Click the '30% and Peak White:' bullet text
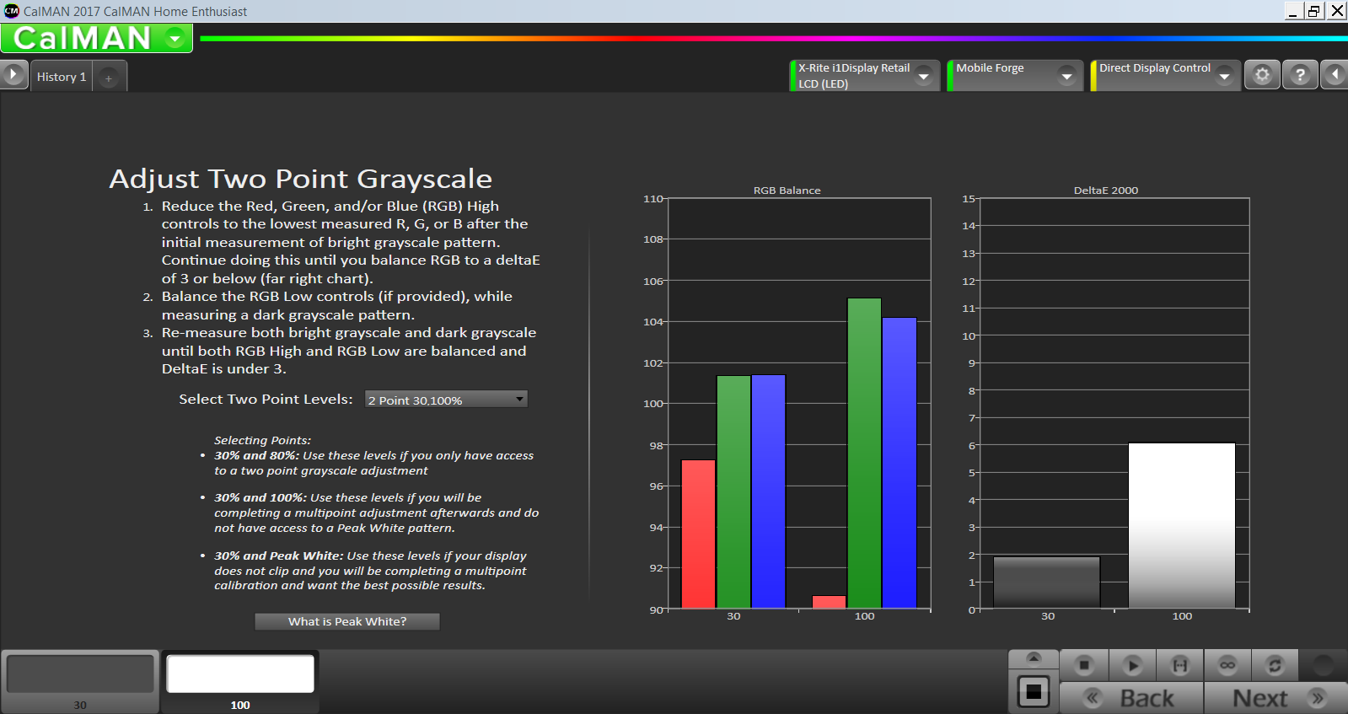 [279, 556]
